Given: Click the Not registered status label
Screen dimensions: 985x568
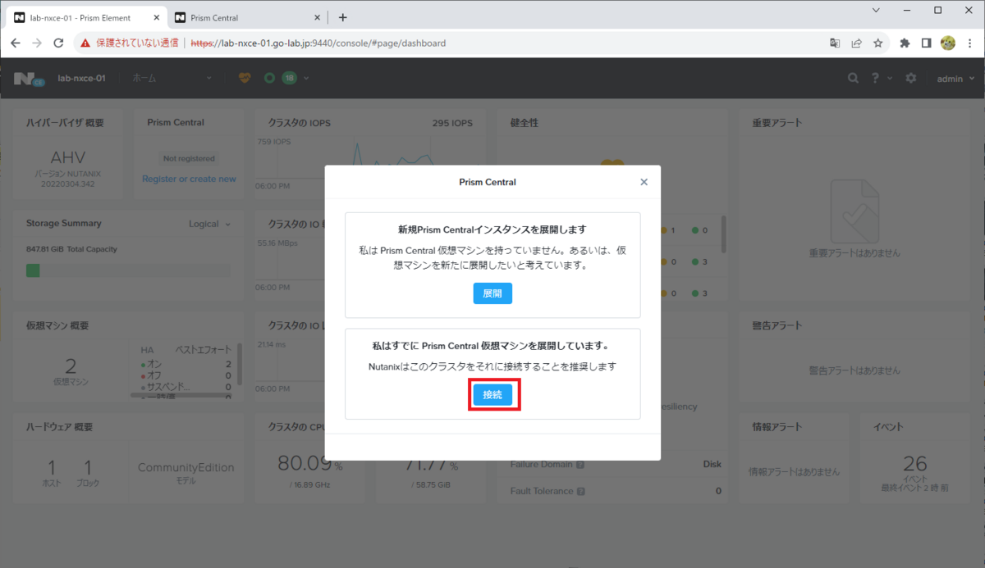Looking at the screenshot, I should click(x=189, y=158).
